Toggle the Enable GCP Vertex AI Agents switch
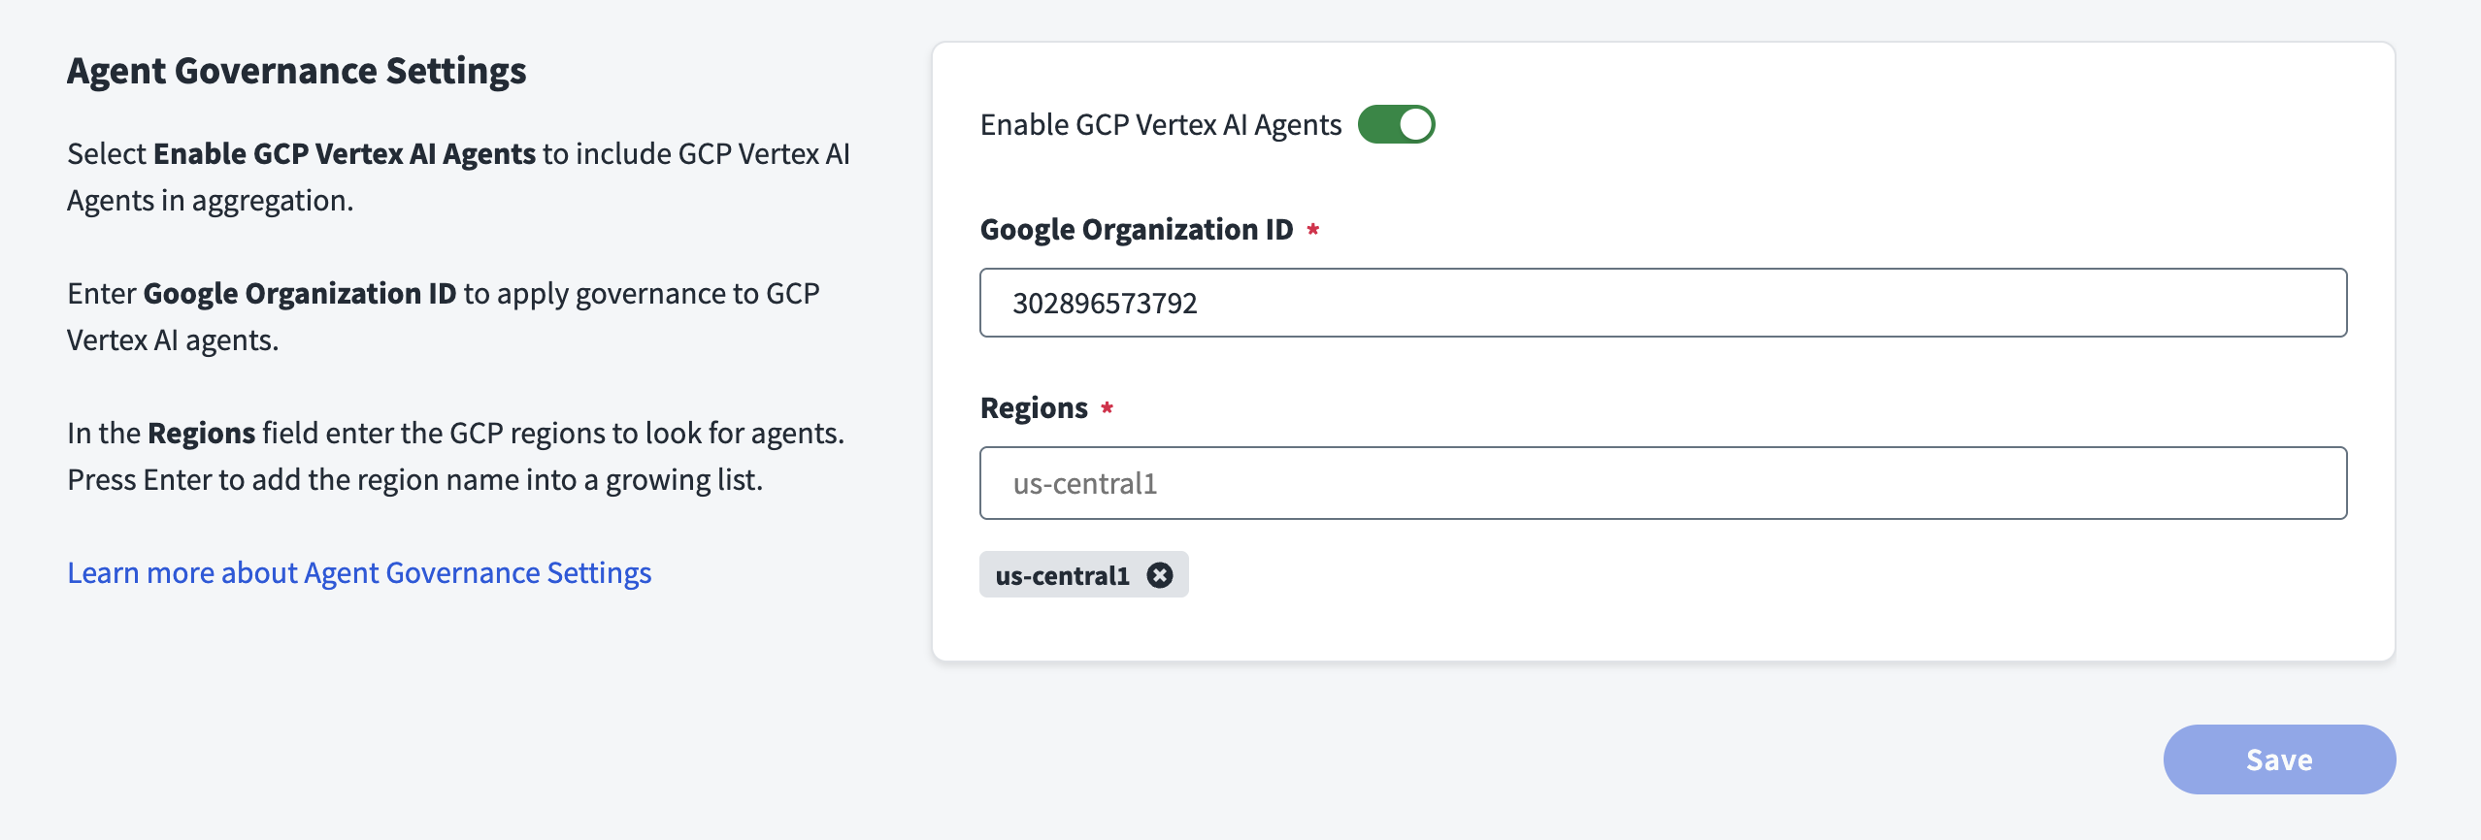Viewport: 2481px width, 840px height. pos(1395,125)
